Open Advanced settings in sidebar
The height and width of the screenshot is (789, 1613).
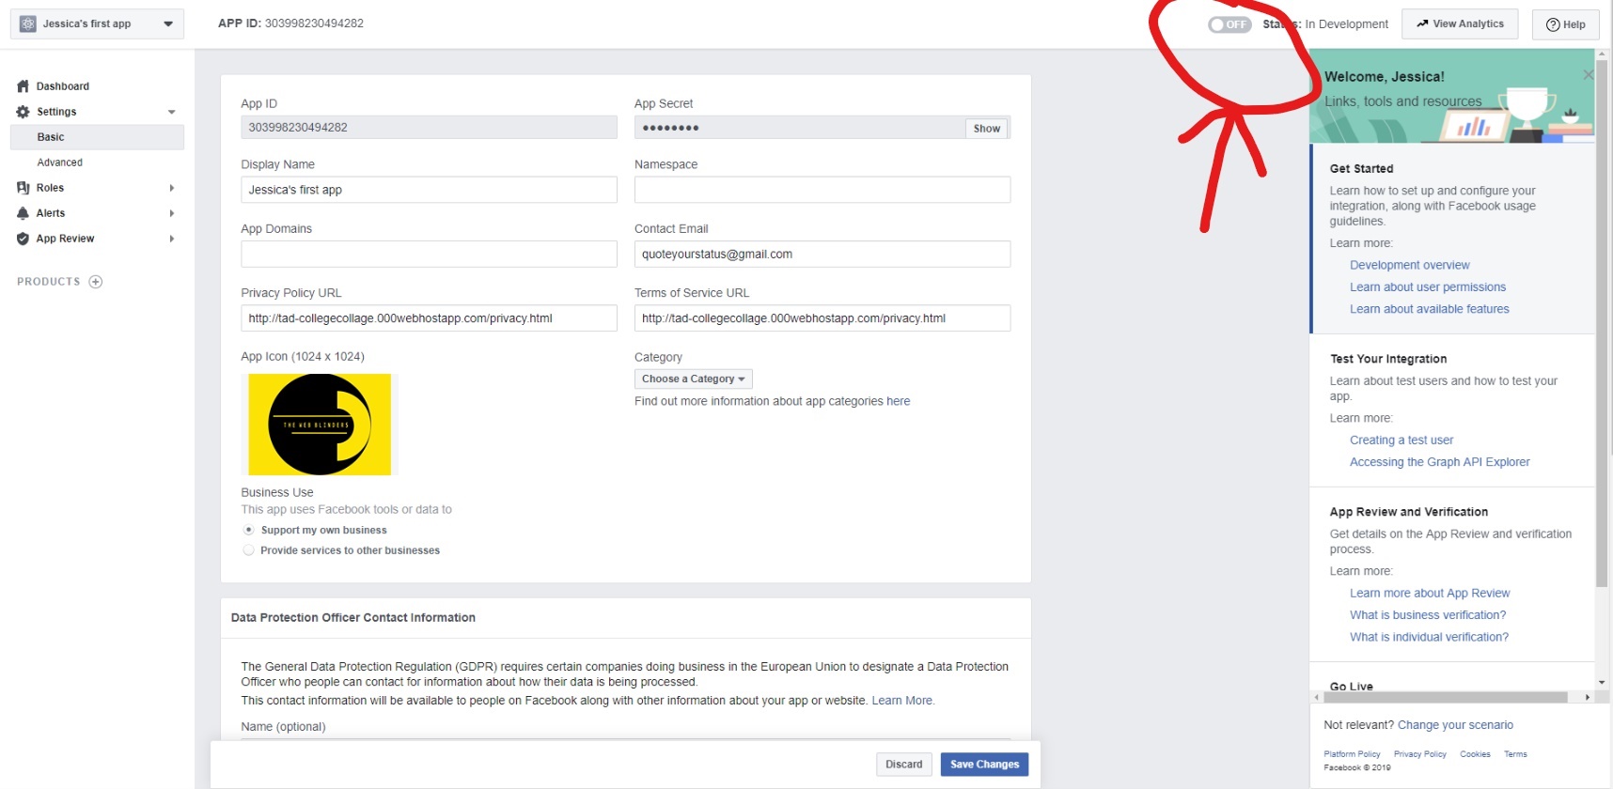pyautogui.click(x=60, y=162)
